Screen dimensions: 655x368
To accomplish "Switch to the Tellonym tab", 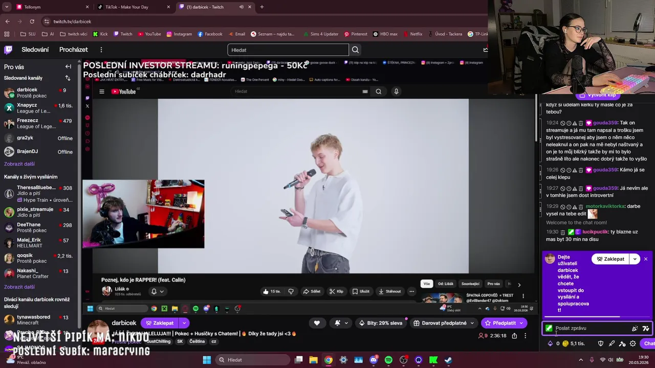I will pos(53,7).
